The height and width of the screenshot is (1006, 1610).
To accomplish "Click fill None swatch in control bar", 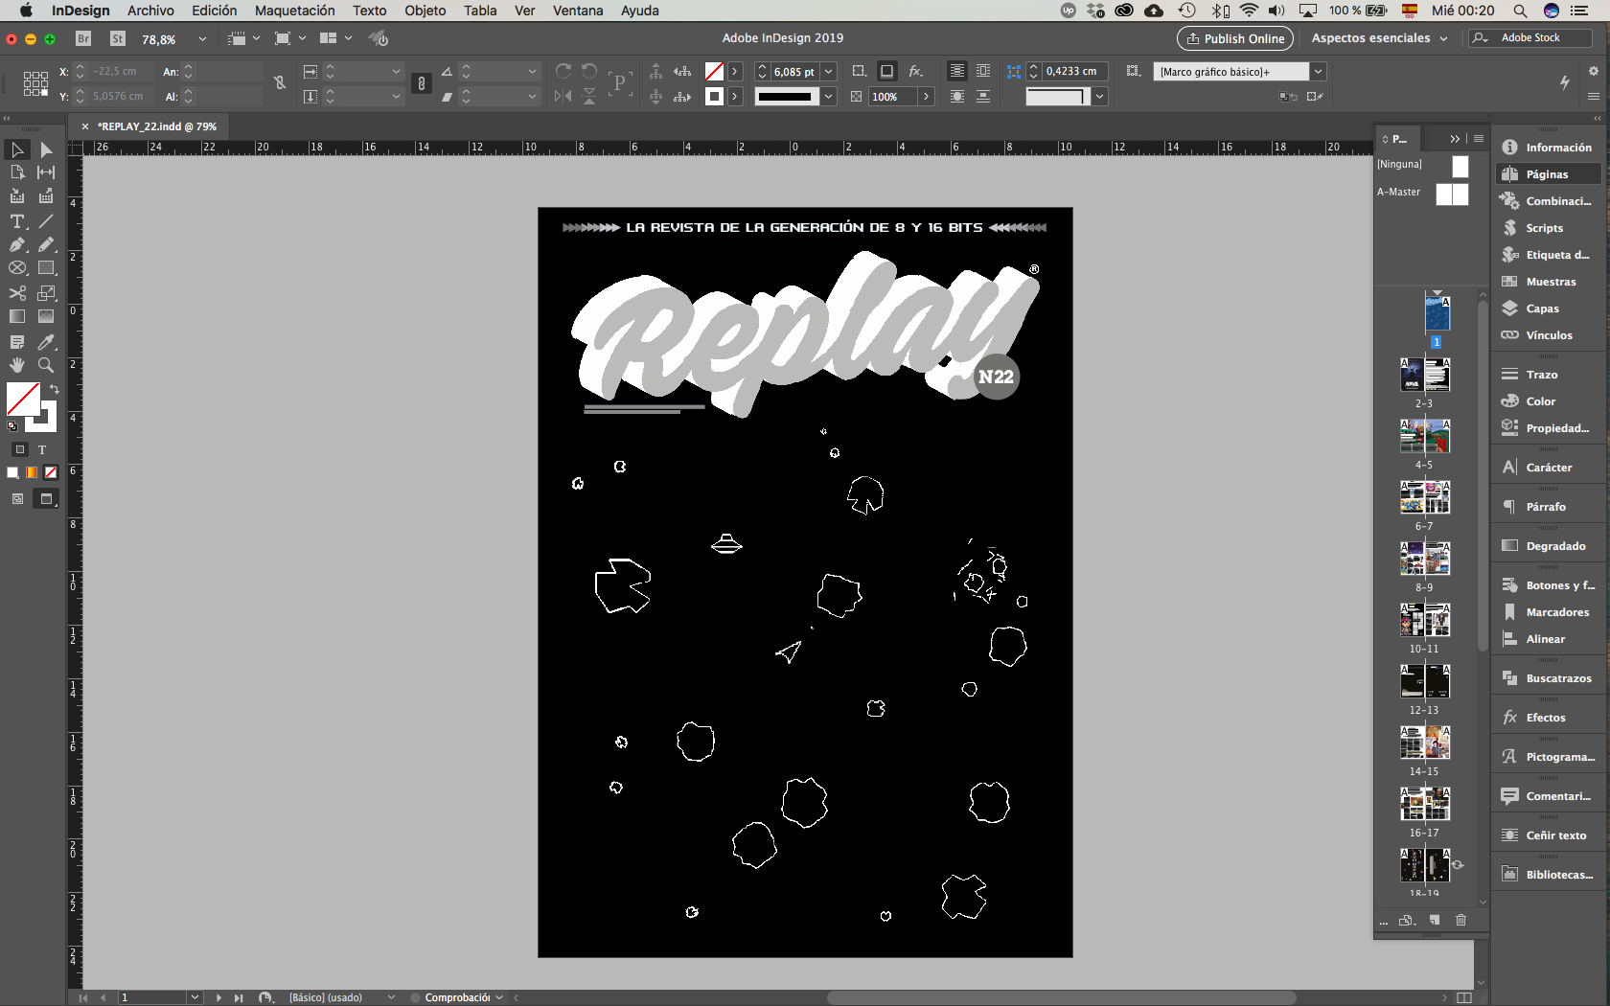I will point(714,72).
